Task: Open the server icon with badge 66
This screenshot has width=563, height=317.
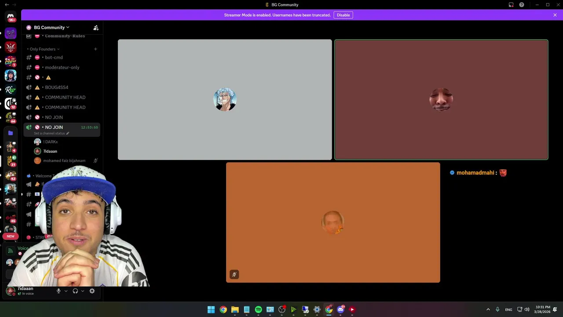Action: (x=11, y=118)
